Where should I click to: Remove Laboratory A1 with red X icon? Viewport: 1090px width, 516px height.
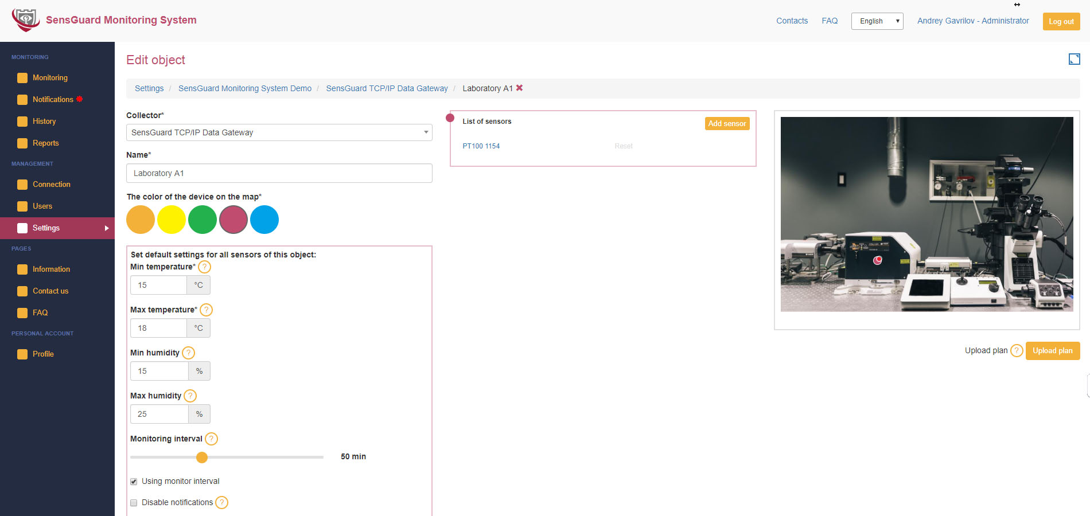[x=519, y=88]
